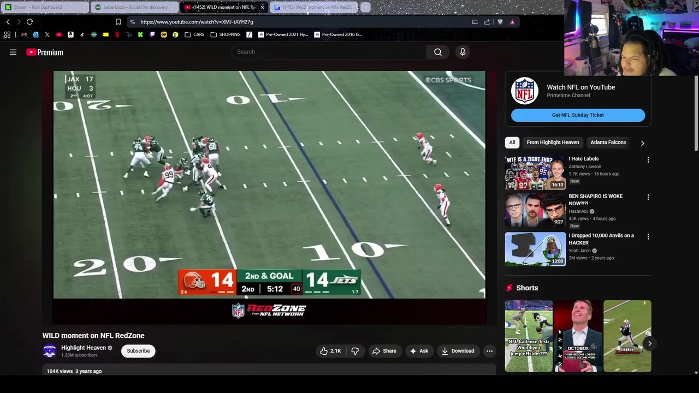
Task: Click the page vertical scrollbar
Action: click(696, 115)
